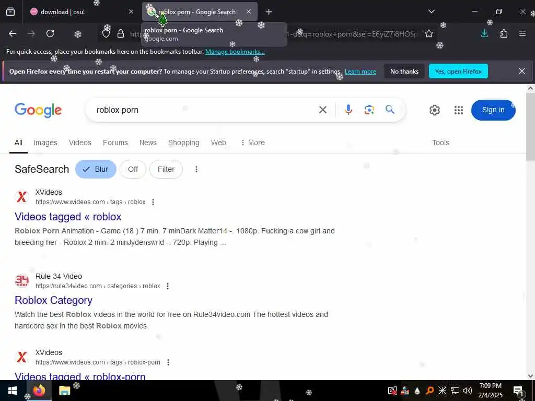Switch to the Web results tab

(x=218, y=143)
